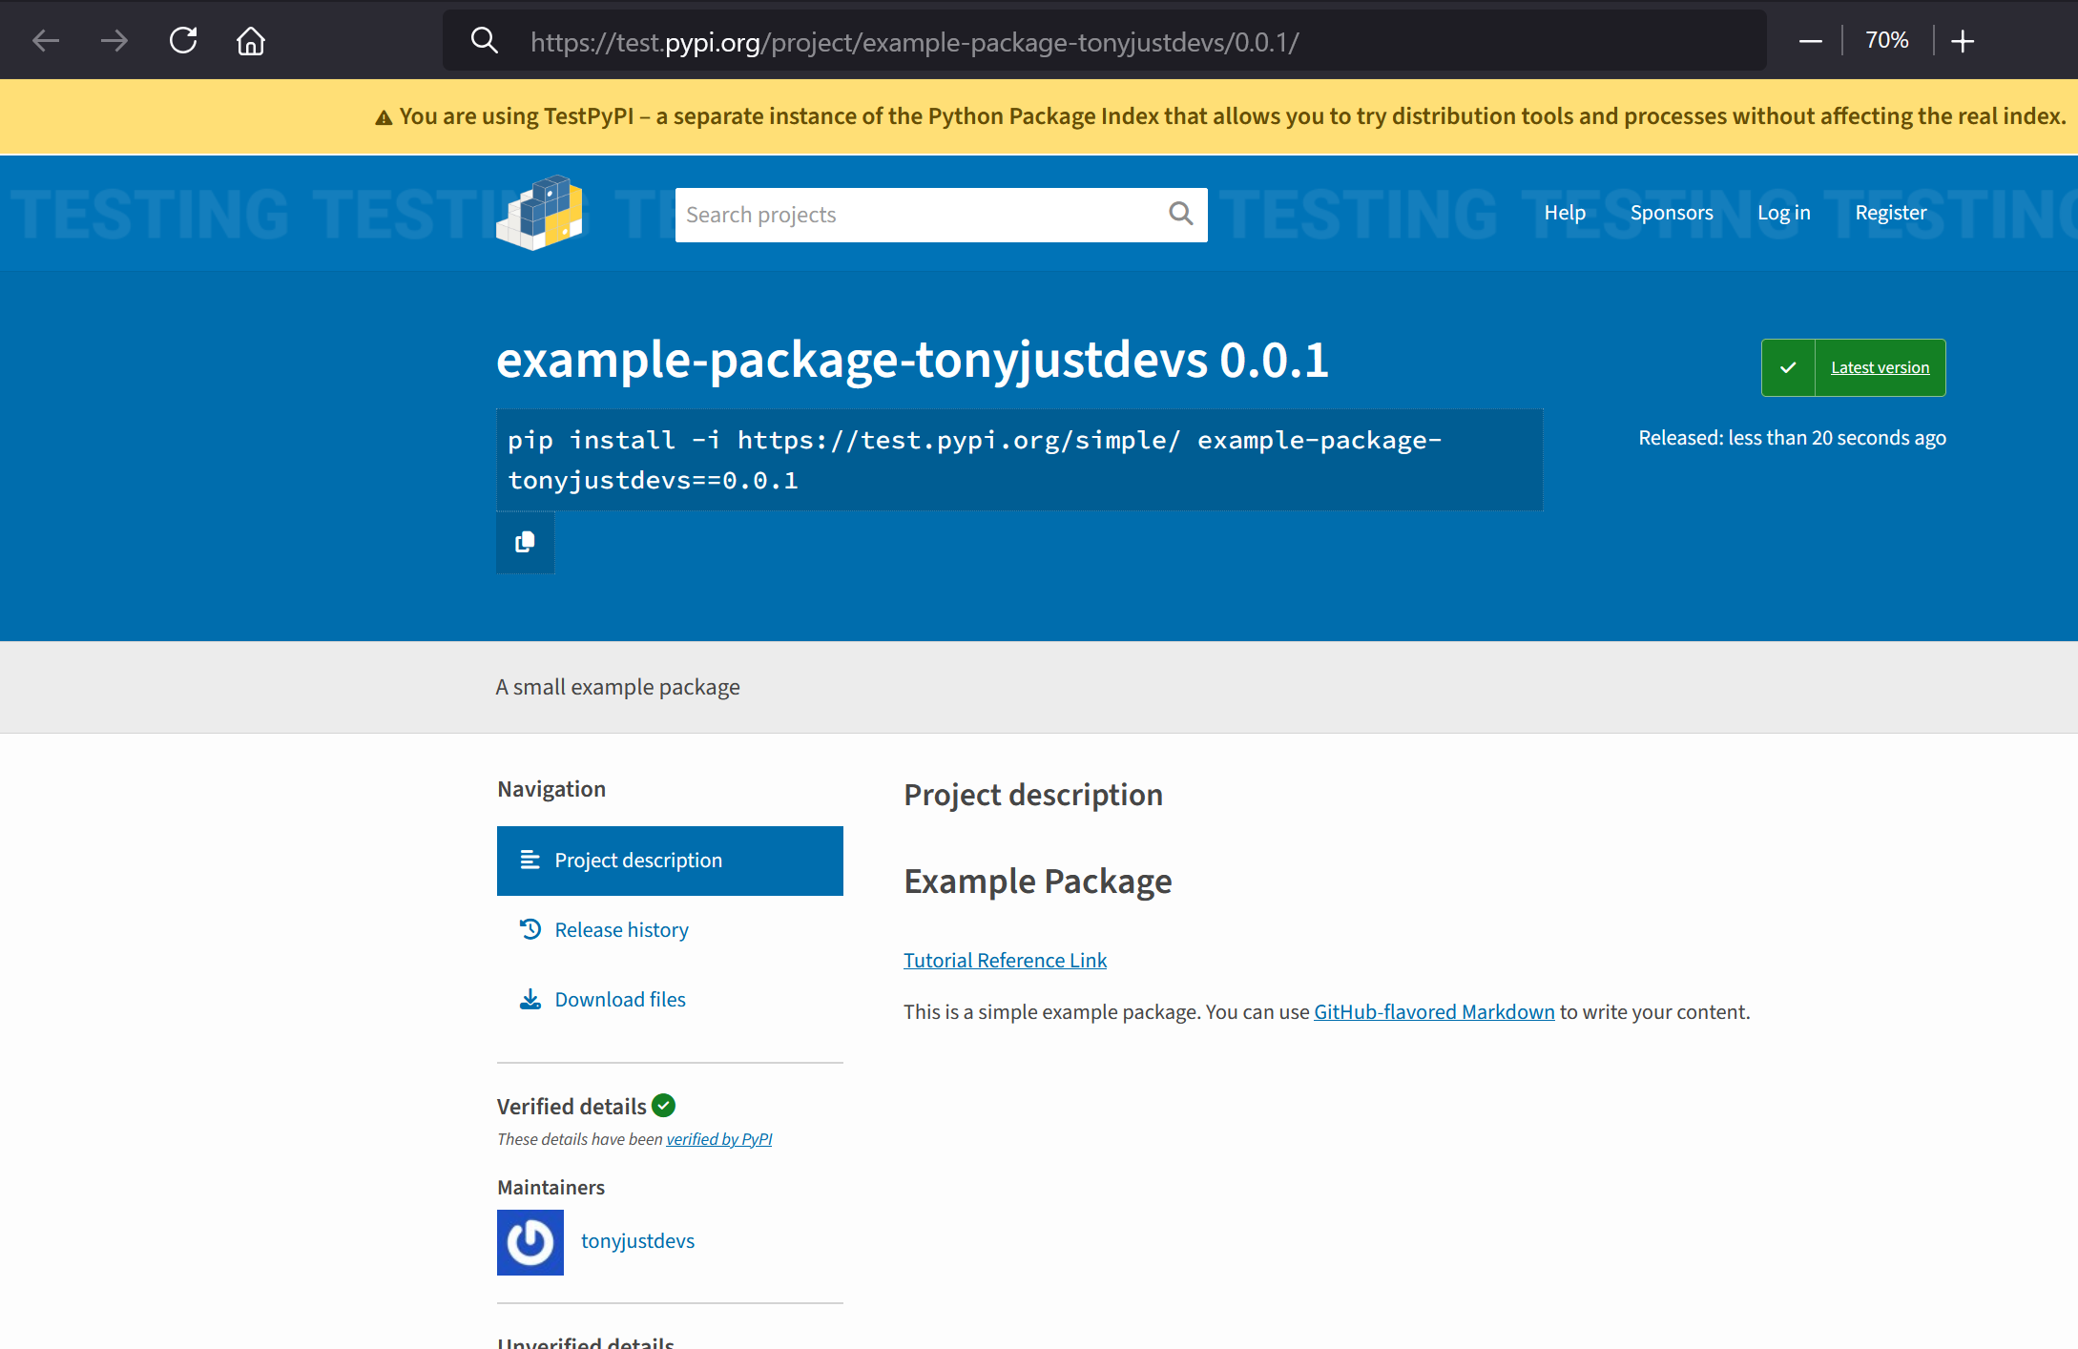Open the GitHub-flavored Markdown link
The image size is (2078, 1349).
pyautogui.click(x=1434, y=1012)
